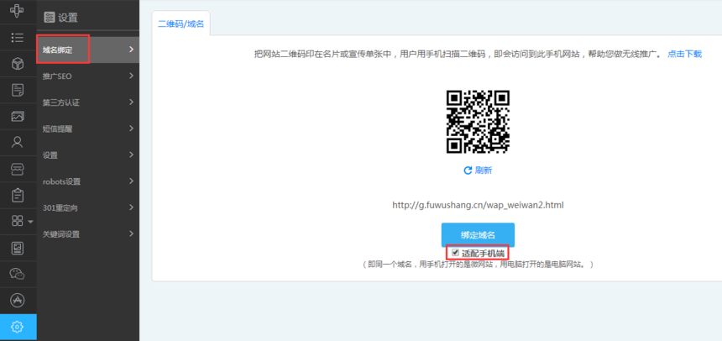Open the clipboard orders icon

coord(18,195)
